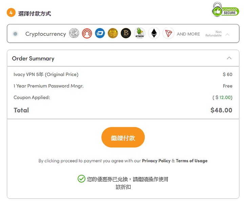Click the Order Summary heading

(33, 58)
